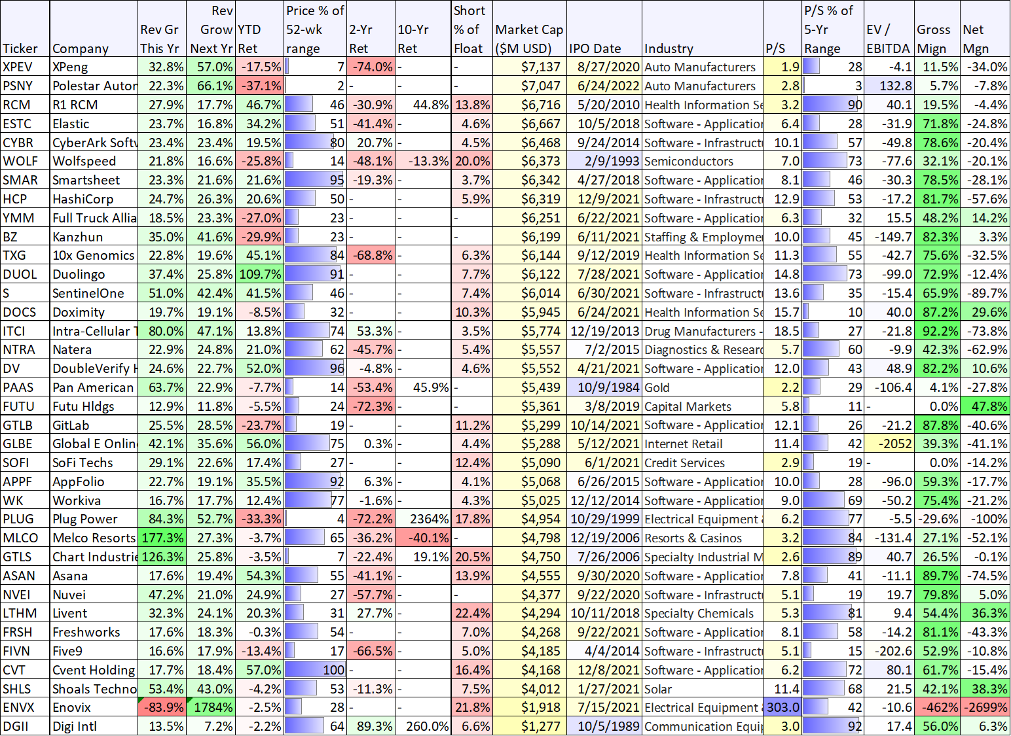This screenshot has width=1011, height=736.
Task: Select Enovix's 1784% next-year growth cell
Action: (x=211, y=708)
